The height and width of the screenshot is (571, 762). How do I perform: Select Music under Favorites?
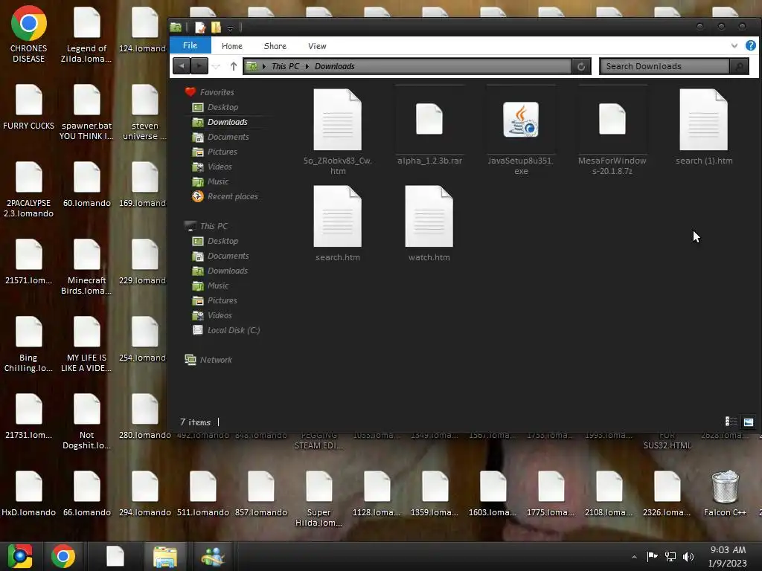(x=211, y=181)
